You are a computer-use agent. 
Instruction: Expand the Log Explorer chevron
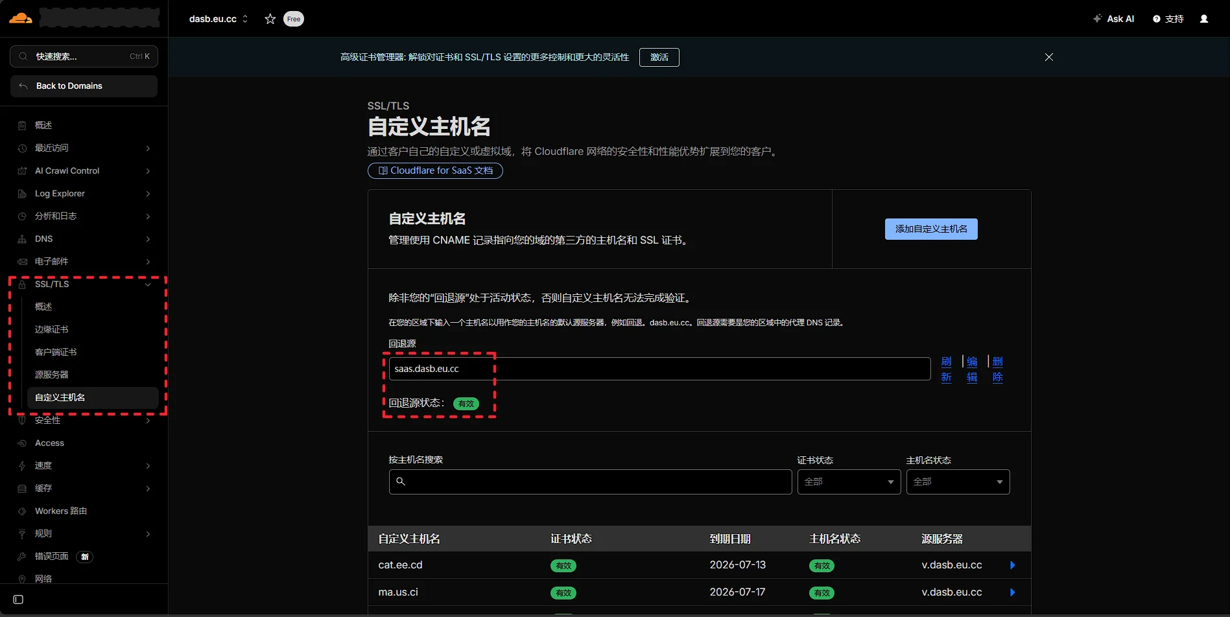click(x=148, y=193)
